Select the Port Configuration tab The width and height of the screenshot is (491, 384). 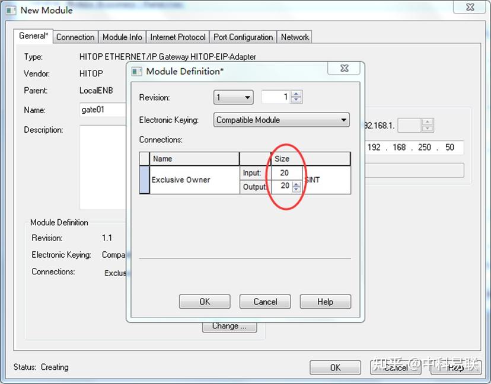[243, 37]
